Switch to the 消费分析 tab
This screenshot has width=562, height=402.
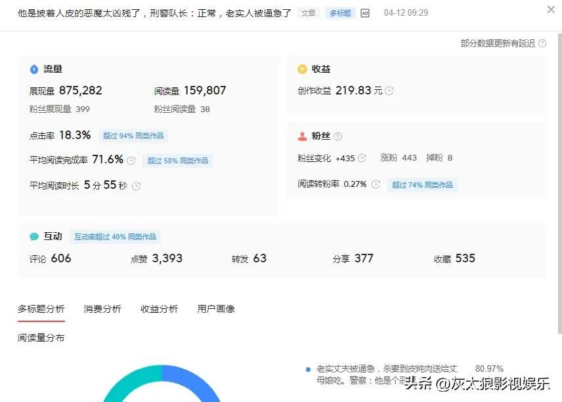(102, 309)
